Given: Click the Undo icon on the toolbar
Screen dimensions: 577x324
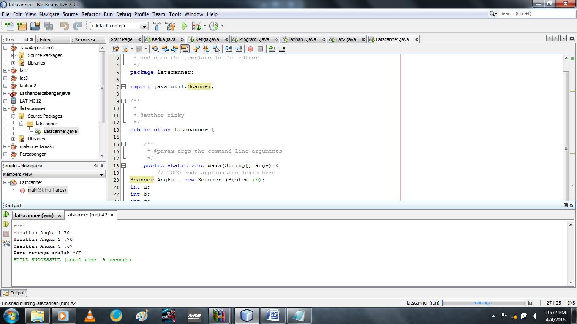Looking at the screenshot, I should 65,26.
